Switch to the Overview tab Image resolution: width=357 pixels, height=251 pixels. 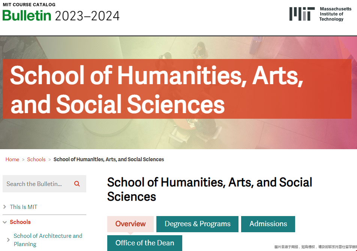pos(130,224)
